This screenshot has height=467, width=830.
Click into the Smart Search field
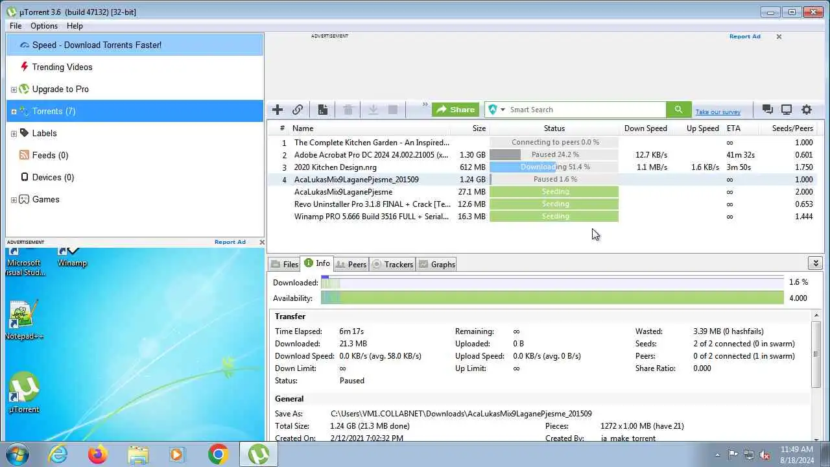586,110
